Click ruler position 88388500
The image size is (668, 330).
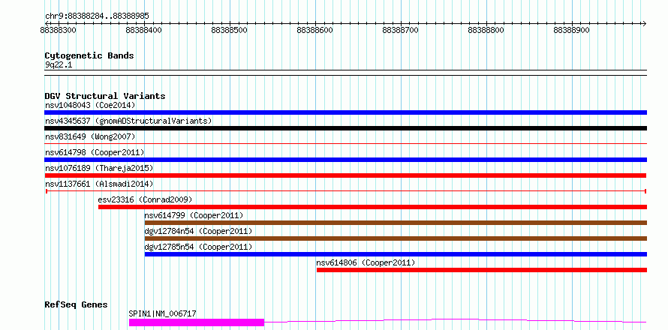pyautogui.click(x=230, y=30)
